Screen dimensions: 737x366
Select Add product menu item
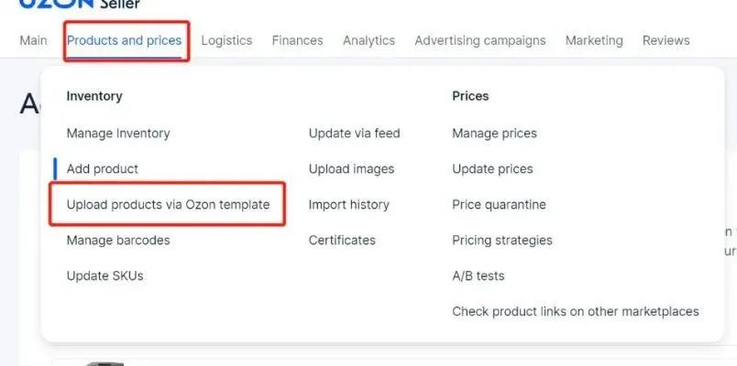[x=103, y=169]
